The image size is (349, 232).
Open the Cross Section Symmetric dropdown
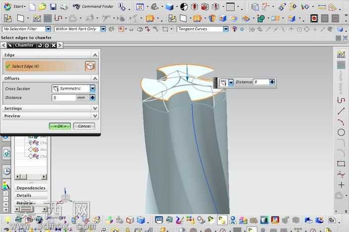[93, 89]
